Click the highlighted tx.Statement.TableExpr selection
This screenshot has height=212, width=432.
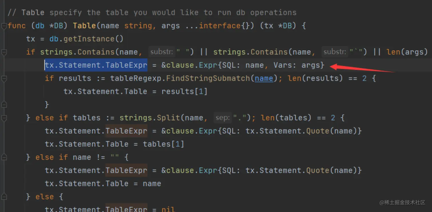point(96,65)
